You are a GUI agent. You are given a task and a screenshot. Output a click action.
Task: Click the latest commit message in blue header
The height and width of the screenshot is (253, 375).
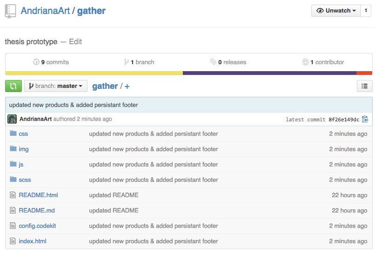click(74, 105)
